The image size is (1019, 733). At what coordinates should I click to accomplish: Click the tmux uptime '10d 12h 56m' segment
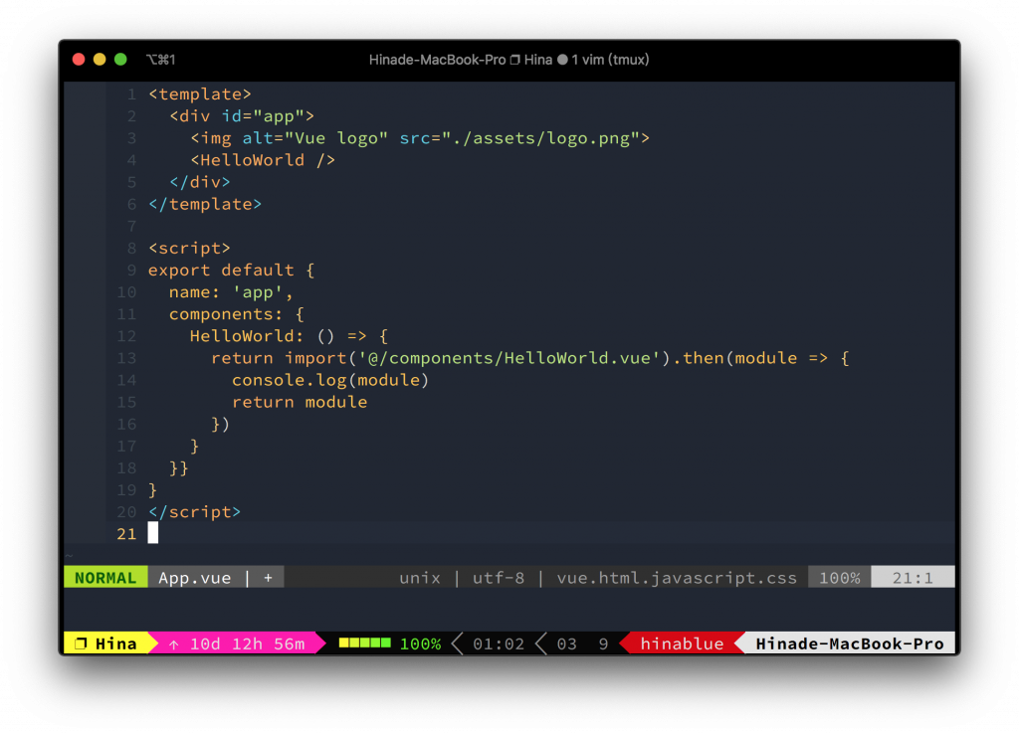[237, 643]
